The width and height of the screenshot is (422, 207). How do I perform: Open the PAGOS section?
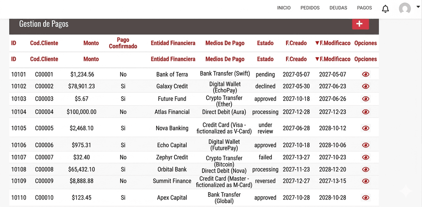pyautogui.click(x=364, y=8)
